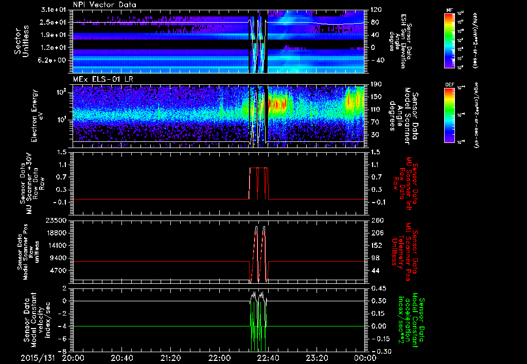Viewport: 527px width, 364px height.
Task: Click the '14100' scanner position tick label
Action: tap(57, 245)
